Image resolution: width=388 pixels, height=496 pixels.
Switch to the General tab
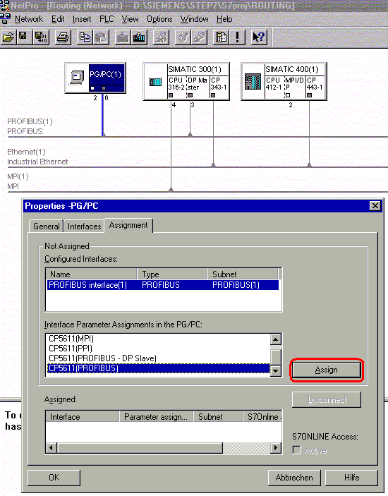click(x=46, y=226)
